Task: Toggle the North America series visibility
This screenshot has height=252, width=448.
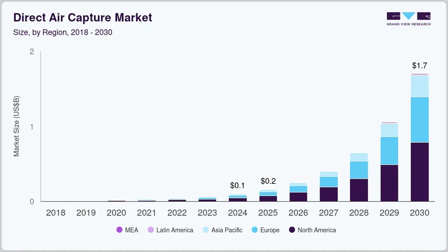Action: click(x=292, y=230)
